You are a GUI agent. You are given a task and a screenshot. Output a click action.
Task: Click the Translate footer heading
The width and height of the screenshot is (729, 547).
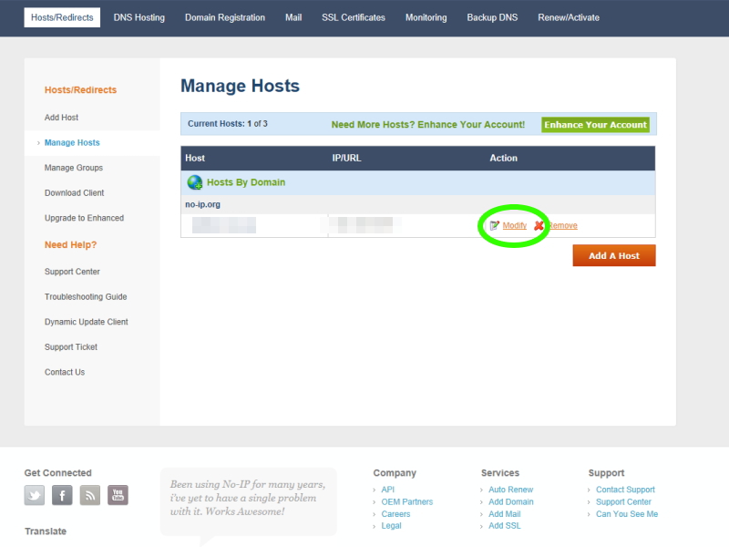[x=45, y=532]
